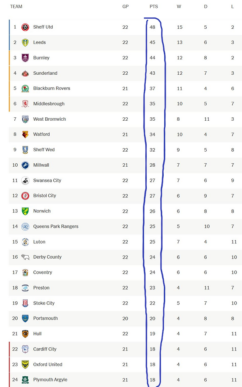Select the Norwich canary crest

coord(25,211)
